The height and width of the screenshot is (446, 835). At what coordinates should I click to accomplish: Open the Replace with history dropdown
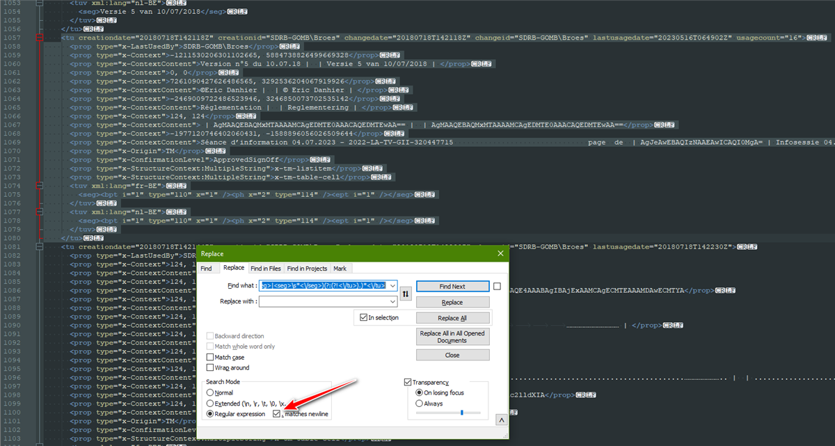click(x=393, y=301)
